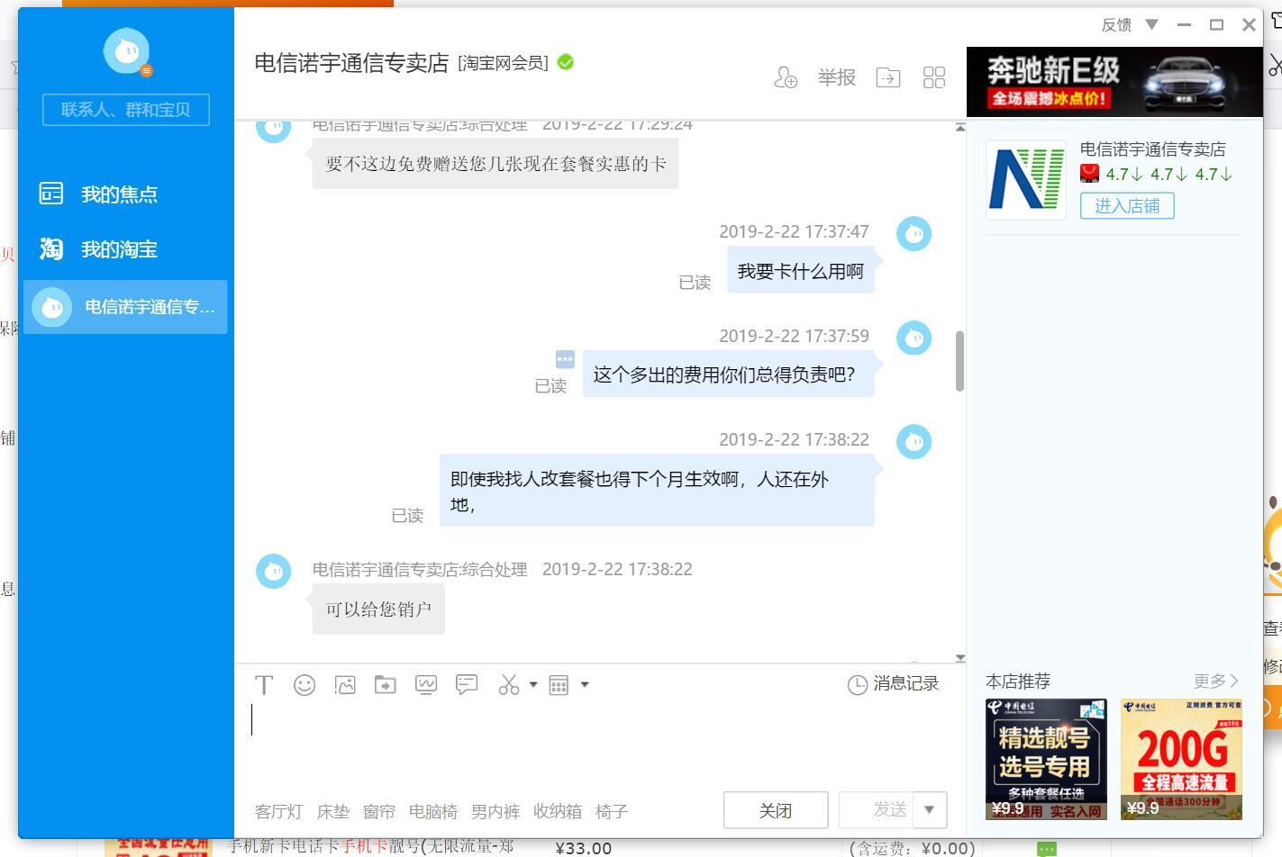Click 进入店铺 to enter the shop

(1127, 206)
